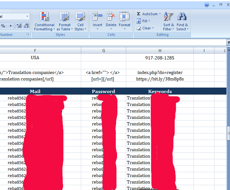Screen dimensions: 230x190
Task: Expand the Clear dropdown arrow
Action: tap(153, 28)
